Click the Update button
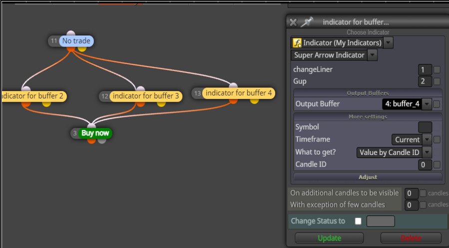Image resolution: width=449 pixels, height=248 pixels. [329, 238]
